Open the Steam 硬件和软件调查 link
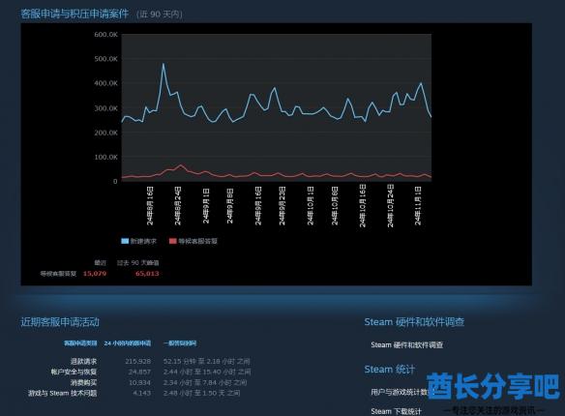Screen dimensions: 565x416 click(406, 344)
